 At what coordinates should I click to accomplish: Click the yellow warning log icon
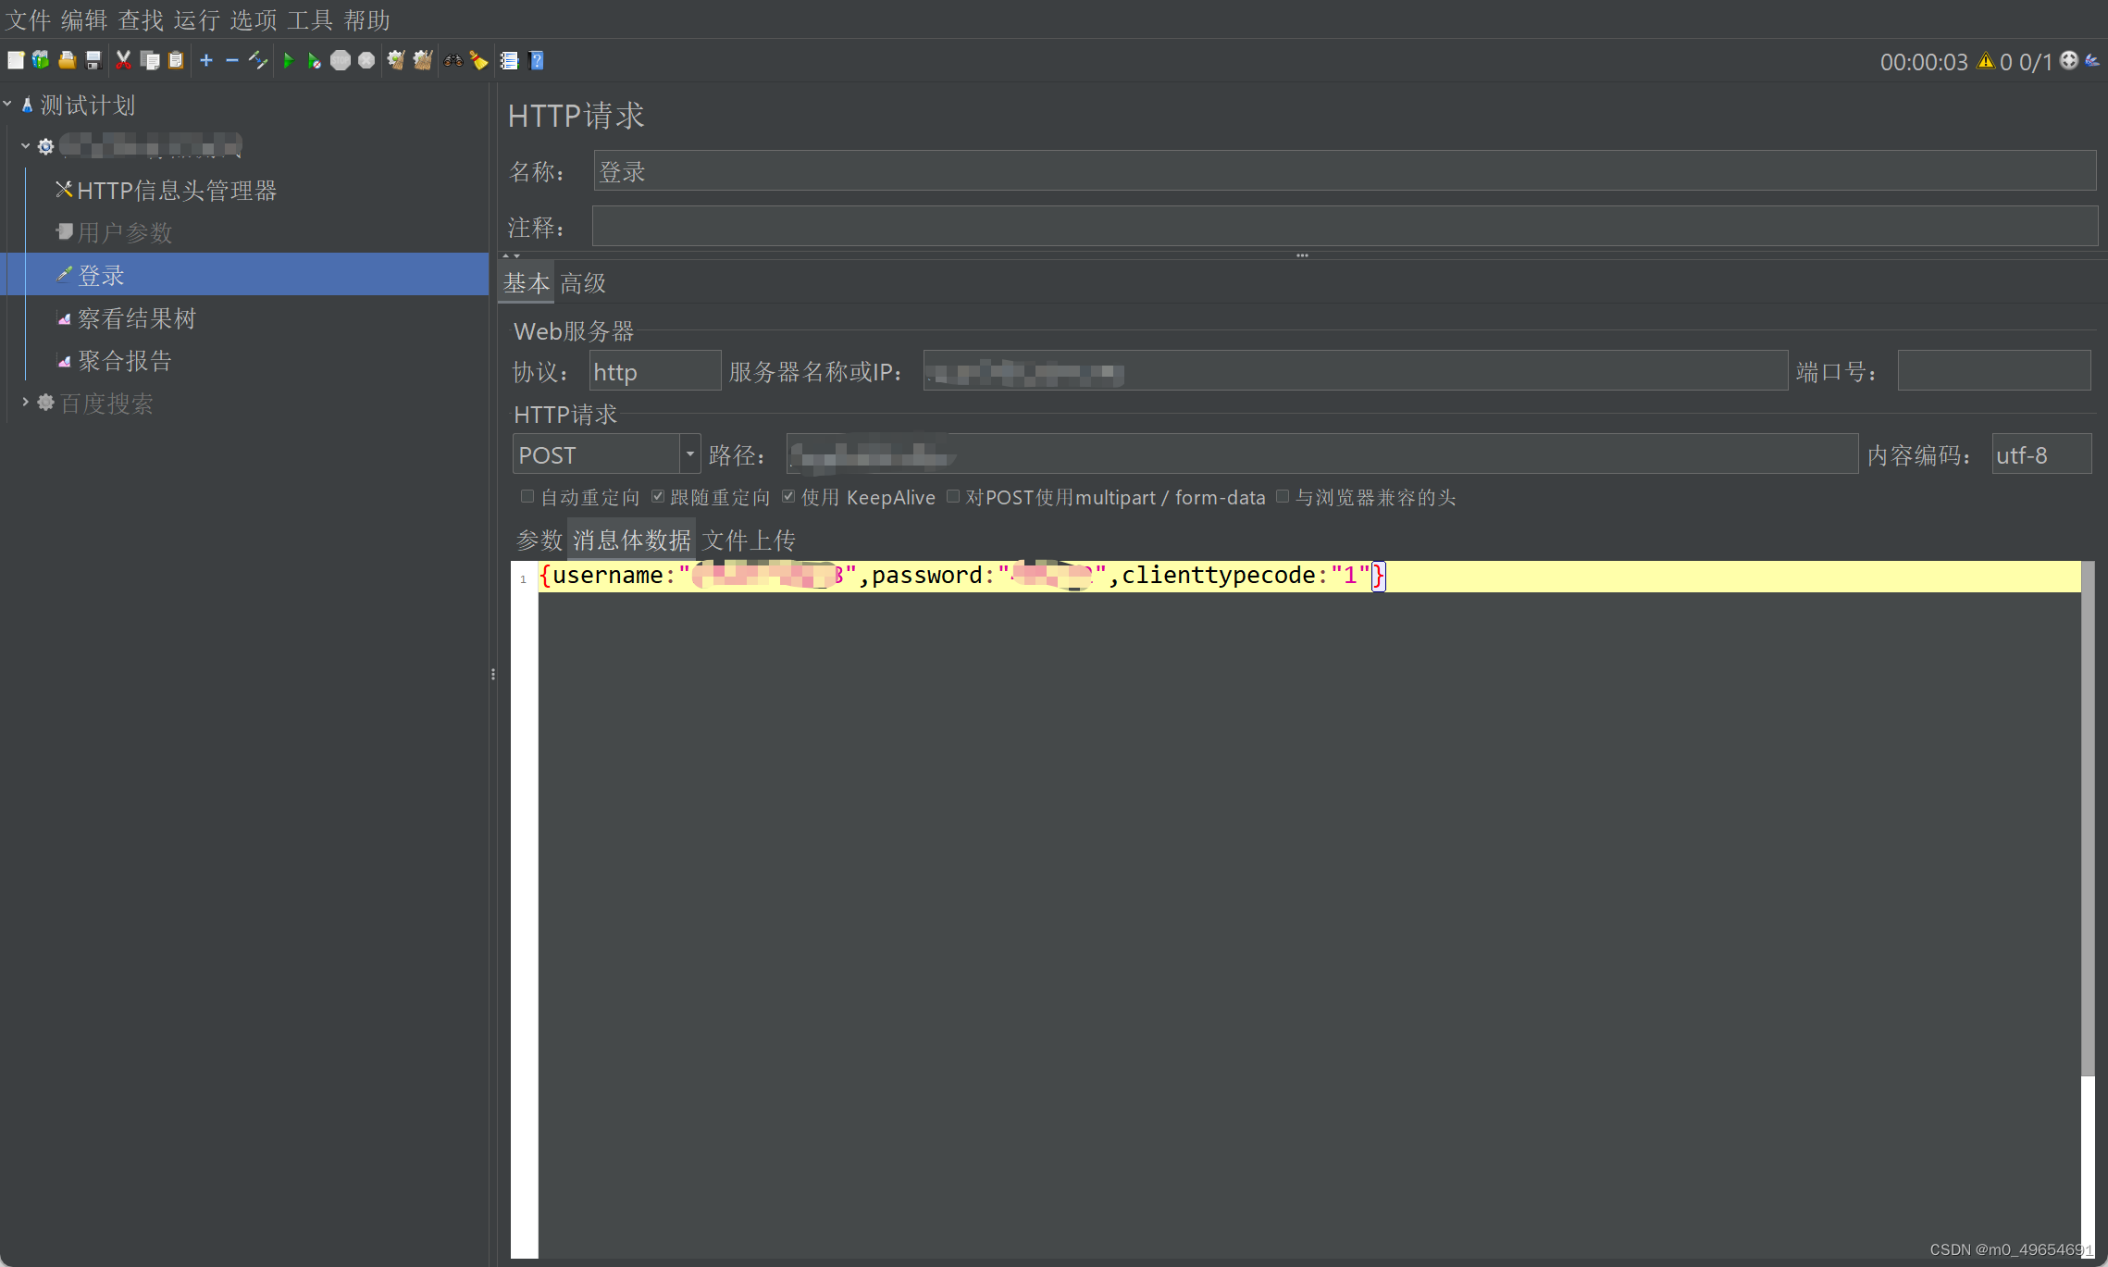(1985, 61)
